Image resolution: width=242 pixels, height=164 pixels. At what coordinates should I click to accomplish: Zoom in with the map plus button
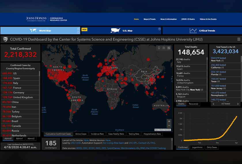pos(169,121)
